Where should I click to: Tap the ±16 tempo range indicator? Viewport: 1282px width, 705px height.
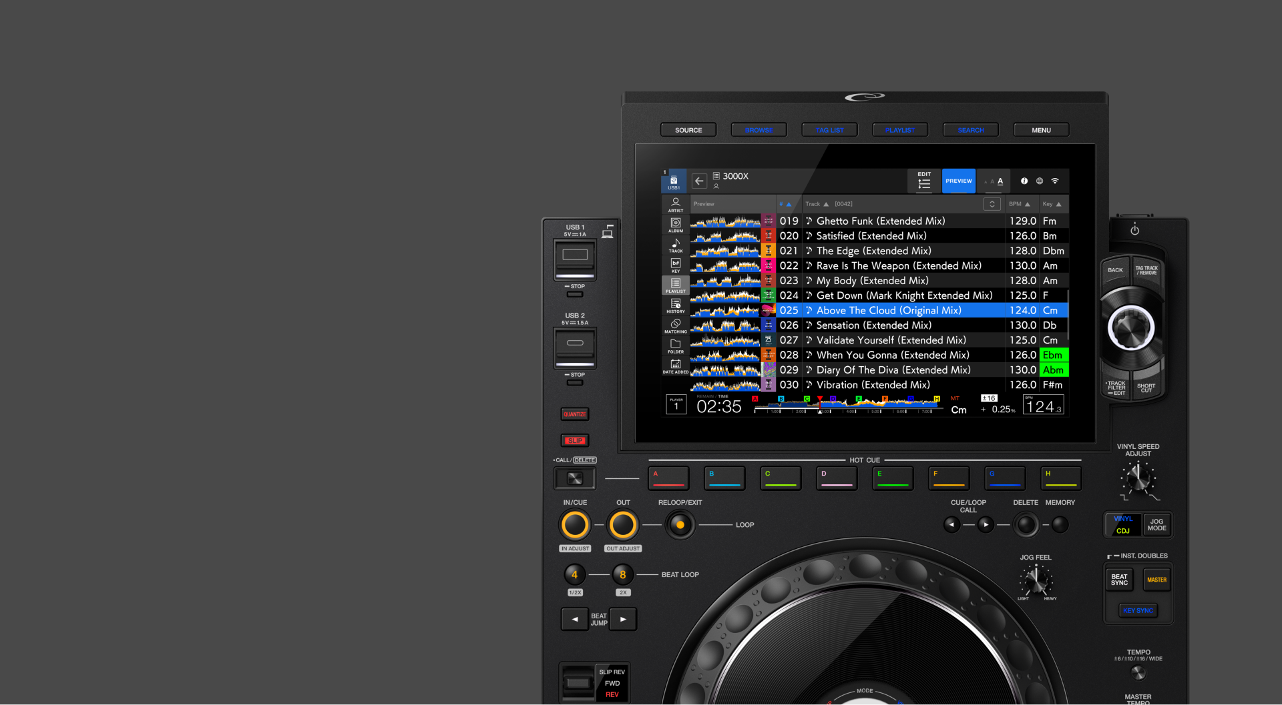pyautogui.click(x=989, y=398)
